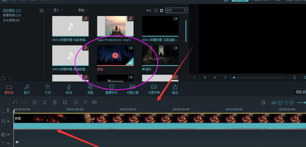306x147 pixels.
Task: Toggle text track visibility eye
Action: click(8, 144)
